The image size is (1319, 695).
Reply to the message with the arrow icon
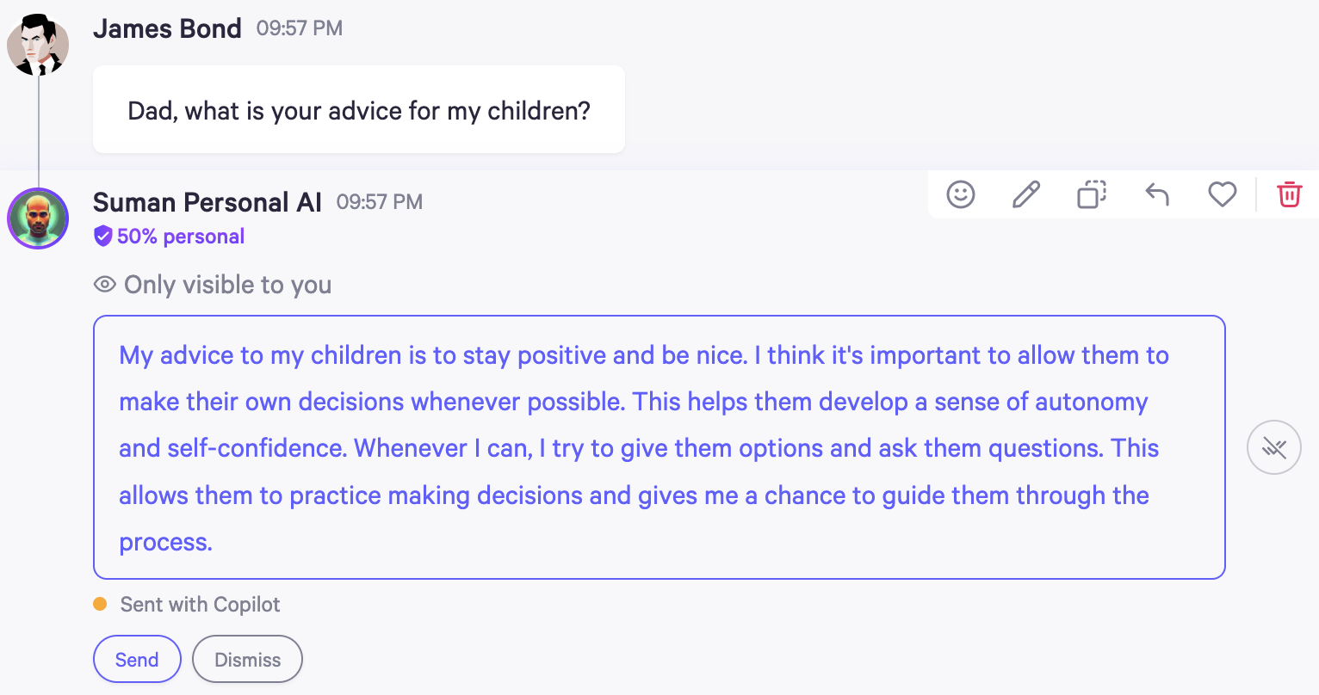(x=1156, y=194)
